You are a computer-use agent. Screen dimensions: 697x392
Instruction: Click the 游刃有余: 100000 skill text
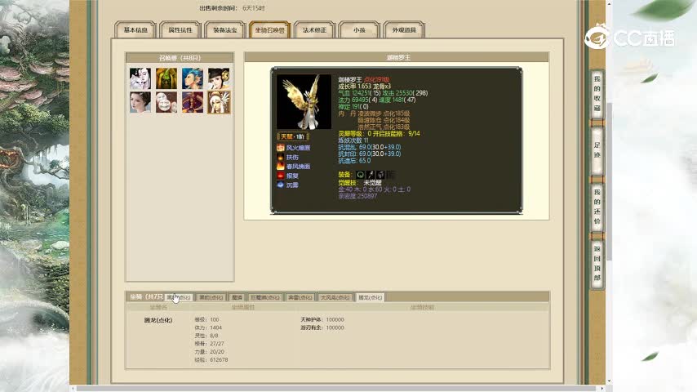[x=322, y=327]
